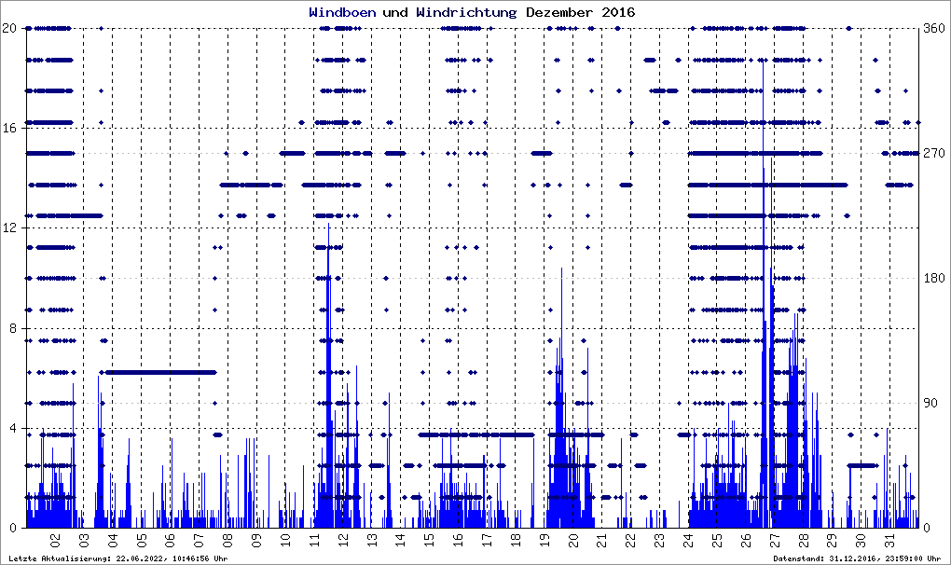Click day label 22 on x-axis
Viewport: 951px width, 565px height.
[x=631, y=539]
